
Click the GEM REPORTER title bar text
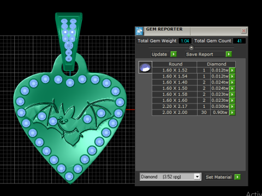coord(164,29)
